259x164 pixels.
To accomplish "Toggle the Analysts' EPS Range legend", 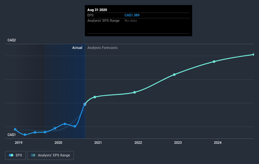I will 50,155.
